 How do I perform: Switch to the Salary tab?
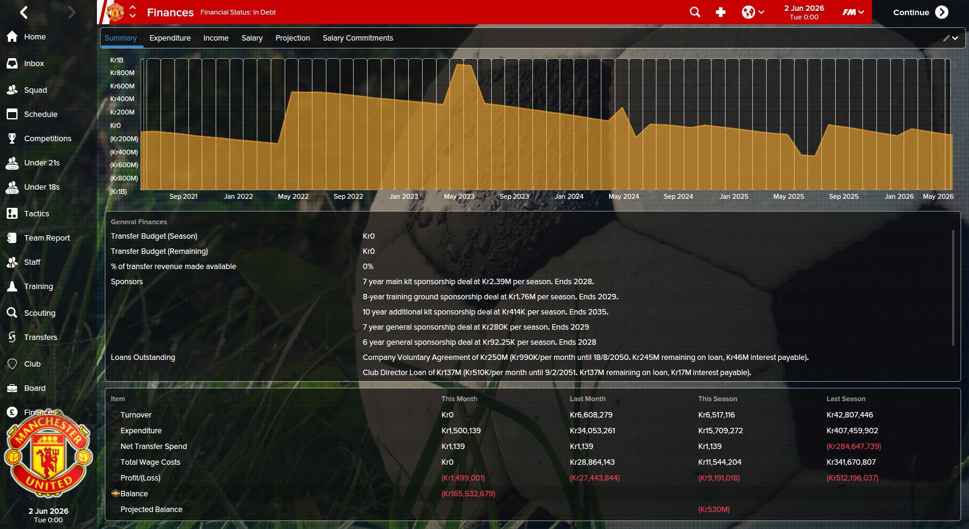252,38
